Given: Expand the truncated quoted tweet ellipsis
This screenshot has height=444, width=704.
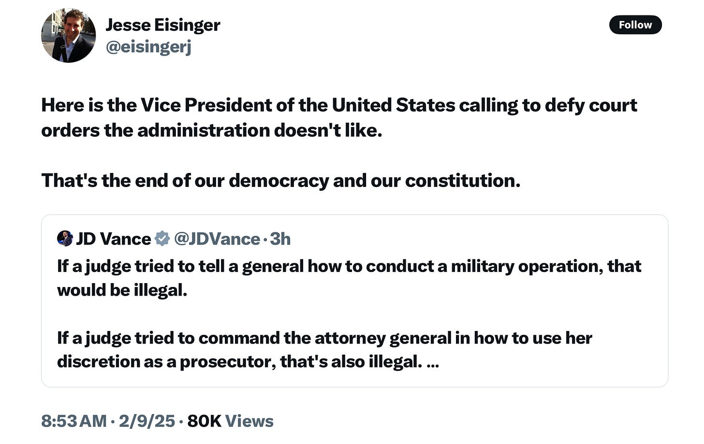Looking at the screenshot, I should tap(433, 362).
